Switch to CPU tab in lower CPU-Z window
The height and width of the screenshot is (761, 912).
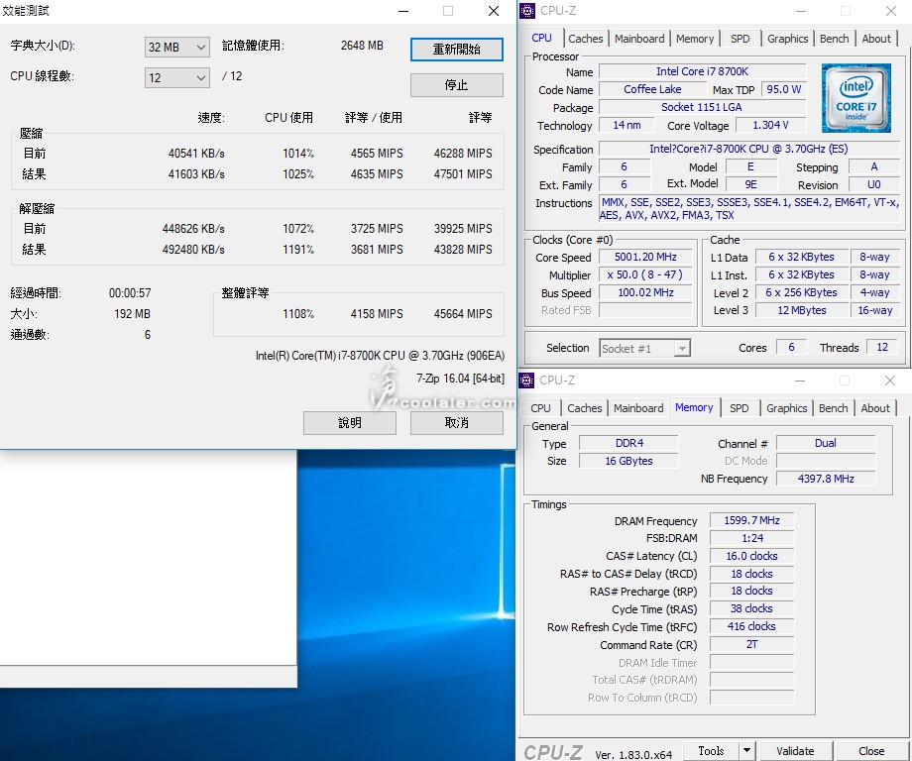(x=540, y=408)
